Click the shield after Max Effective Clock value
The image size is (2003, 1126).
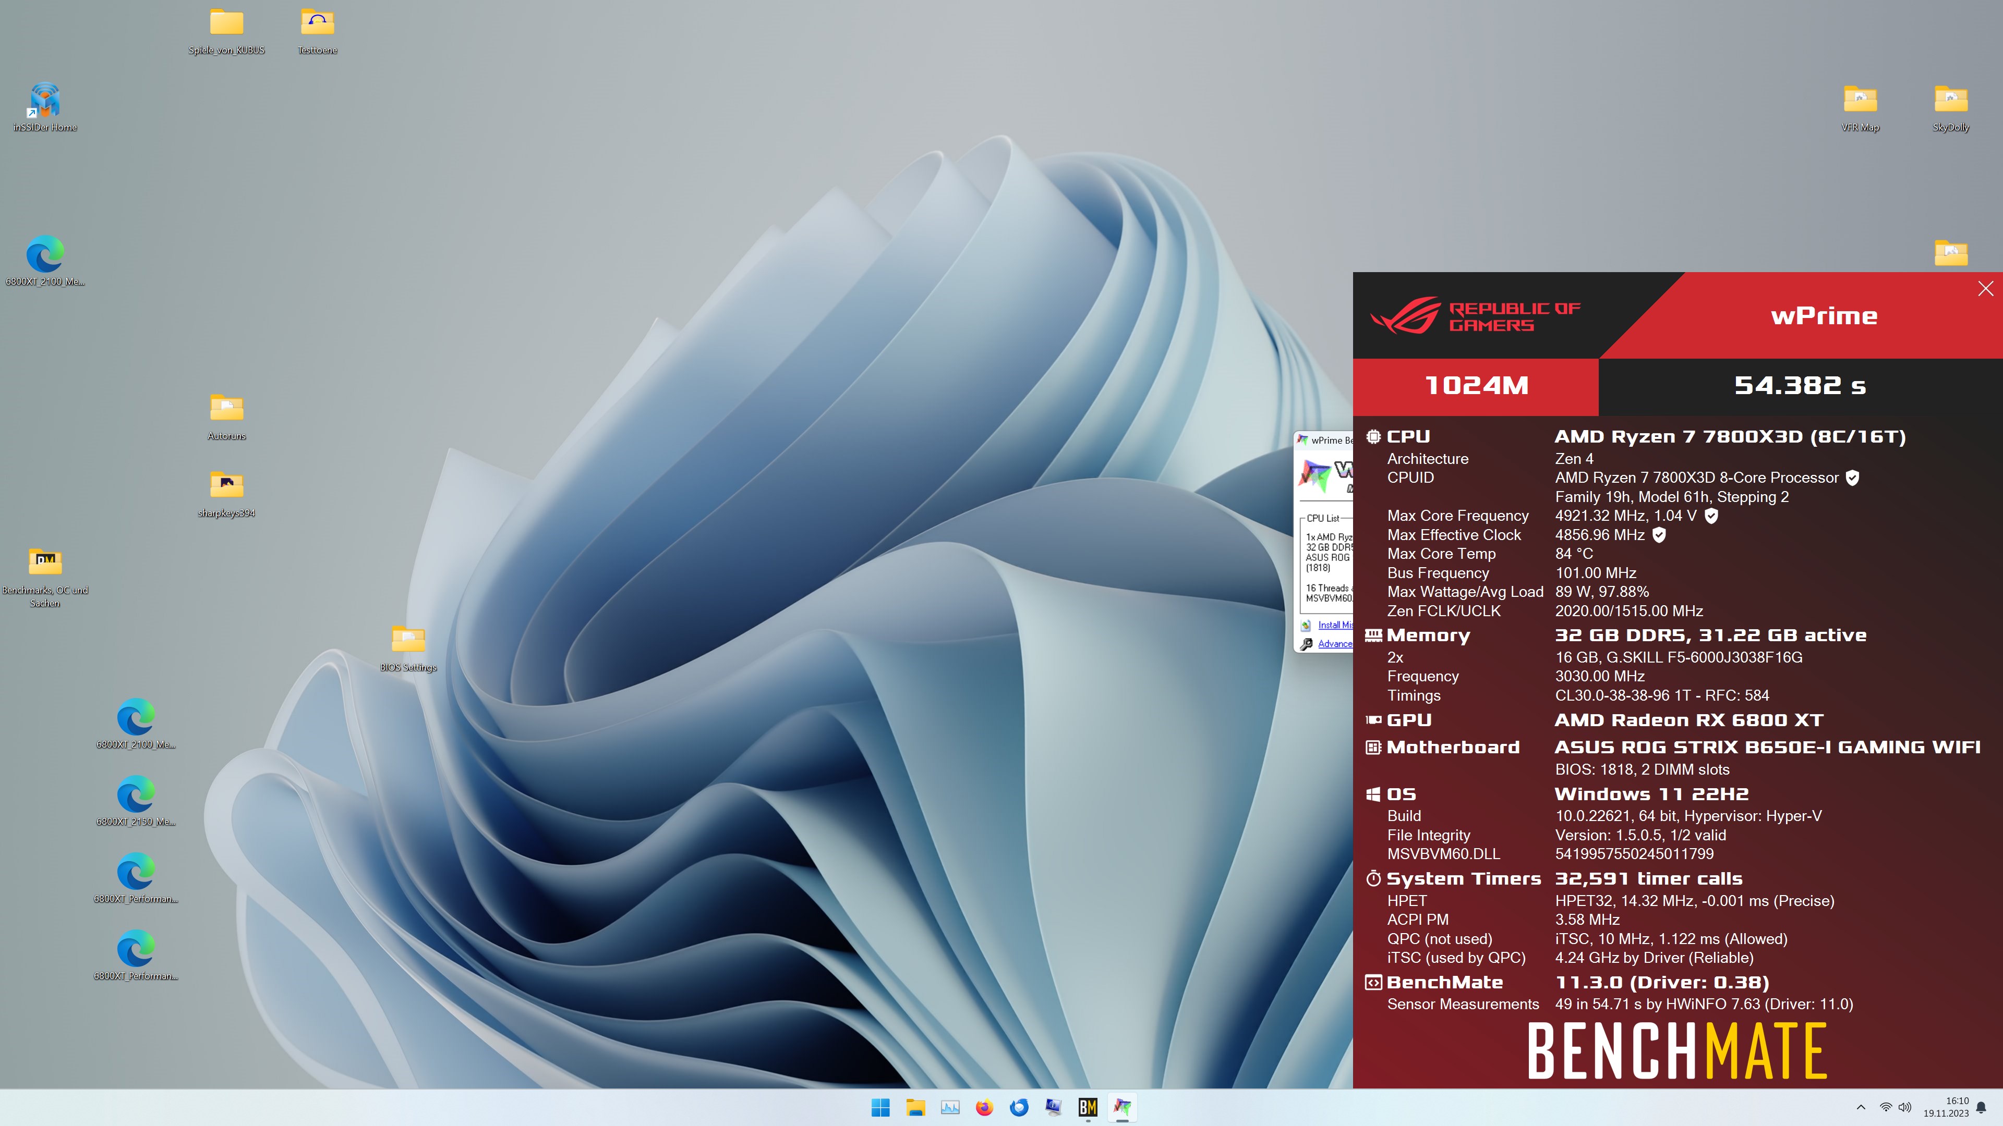click(1659, 535)
